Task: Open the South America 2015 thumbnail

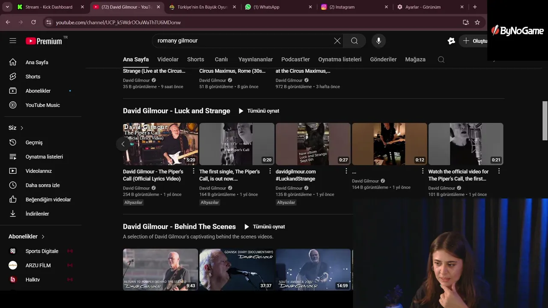Action: tap(313, 269)
